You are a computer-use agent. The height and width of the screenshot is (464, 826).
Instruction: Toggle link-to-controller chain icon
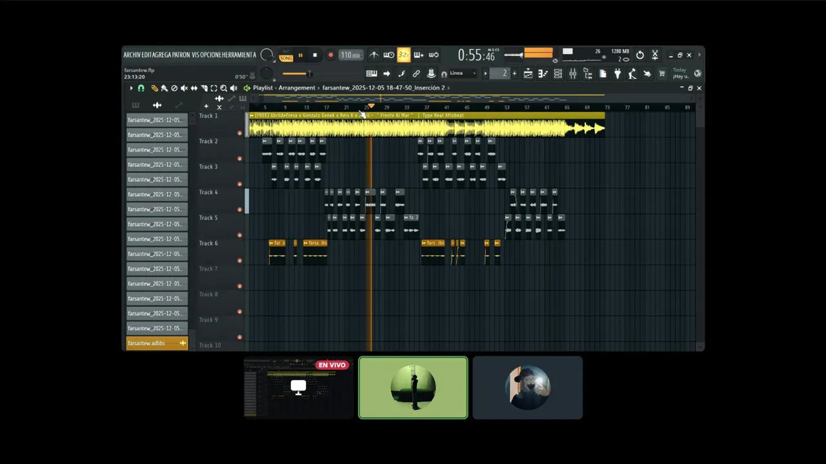click(x=416, y=73)
